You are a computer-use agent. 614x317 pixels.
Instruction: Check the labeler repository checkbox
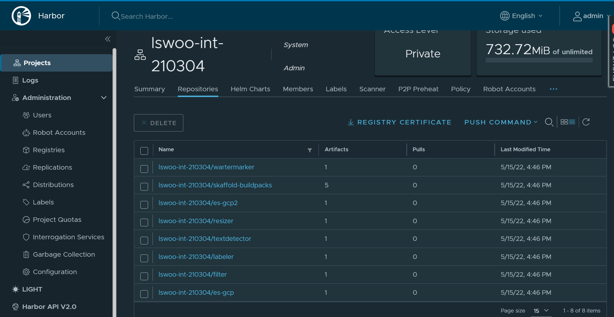(144, 258)
